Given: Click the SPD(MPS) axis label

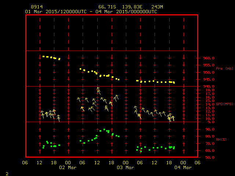Looking at the screenshot, I should point(224,104).
